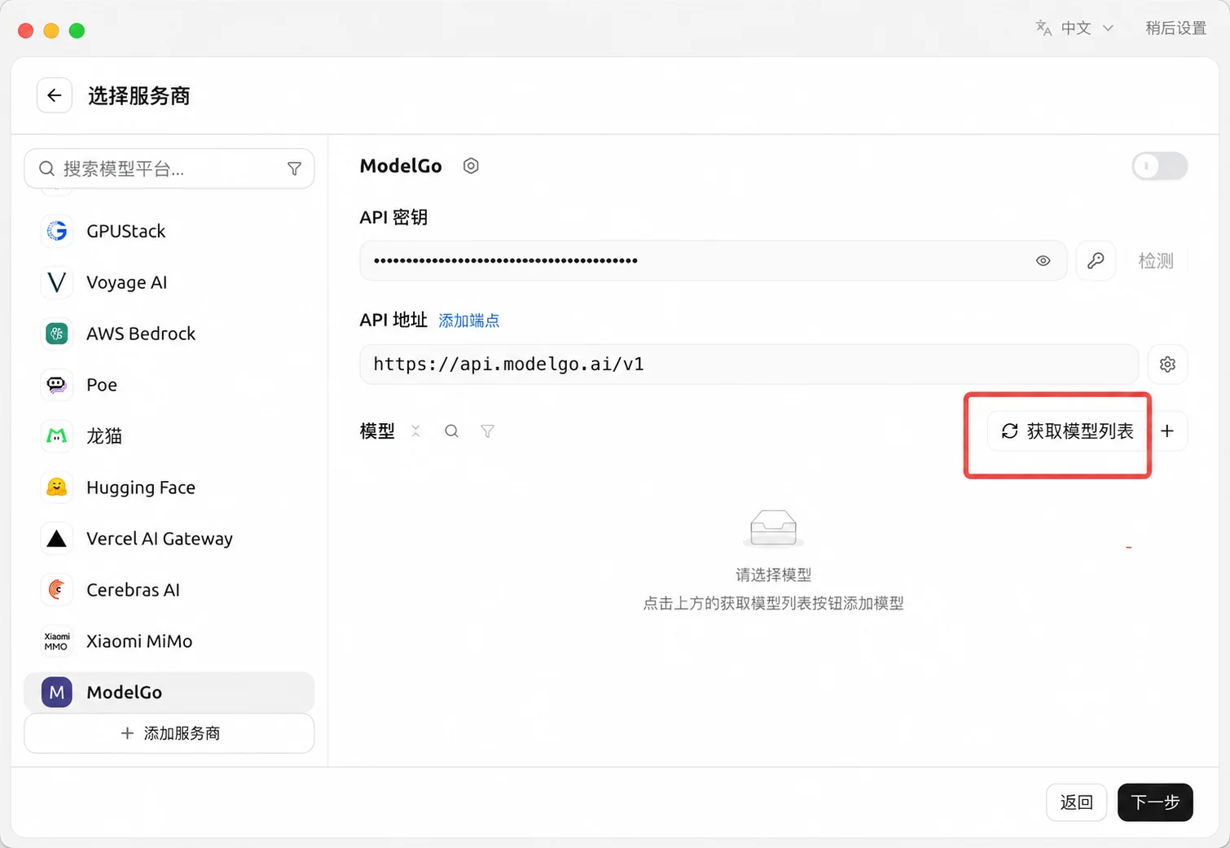1230x848 pixels.
Task: Click the 返回 button
Action: tap(1076, 802)
